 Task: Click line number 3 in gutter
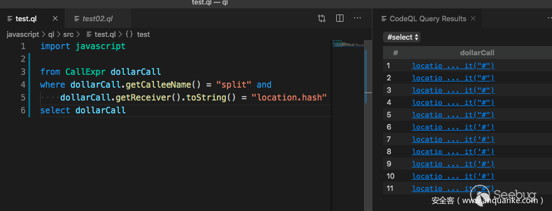tap(23, 72)
